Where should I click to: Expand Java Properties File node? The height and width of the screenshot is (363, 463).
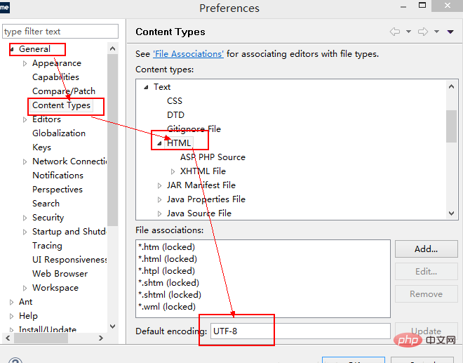[159, 199]
